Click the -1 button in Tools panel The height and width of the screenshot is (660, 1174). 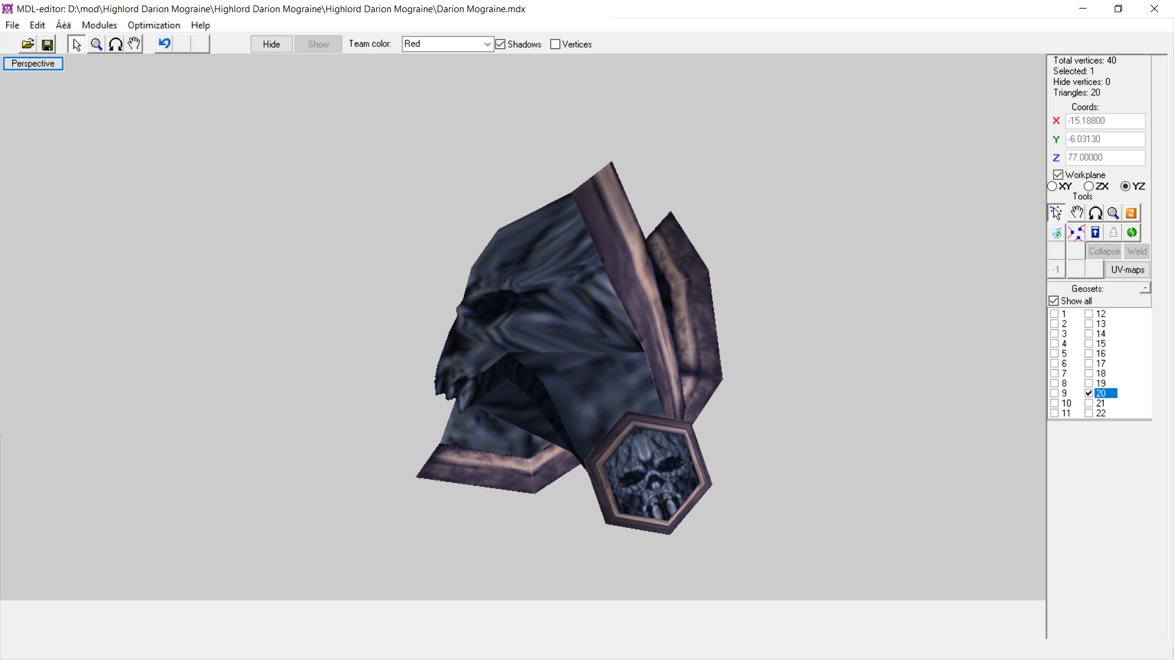1056,269
